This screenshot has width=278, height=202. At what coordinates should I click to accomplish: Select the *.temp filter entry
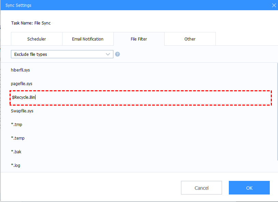[18, 138]
